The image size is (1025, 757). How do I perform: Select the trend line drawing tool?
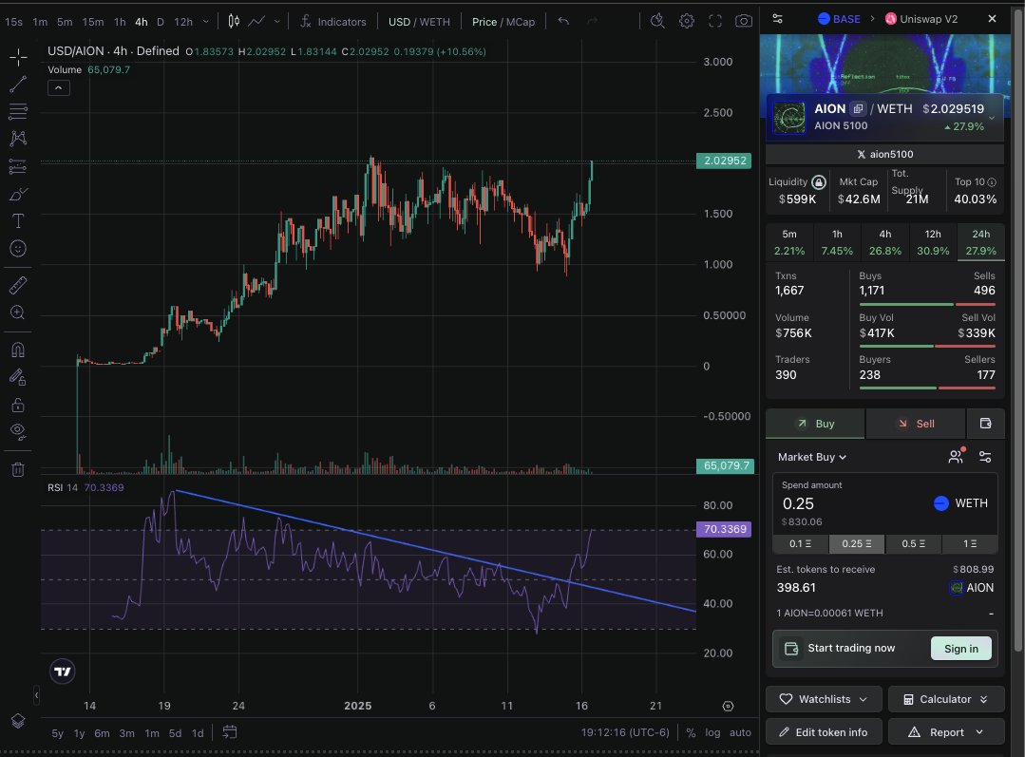click(18, 85)
